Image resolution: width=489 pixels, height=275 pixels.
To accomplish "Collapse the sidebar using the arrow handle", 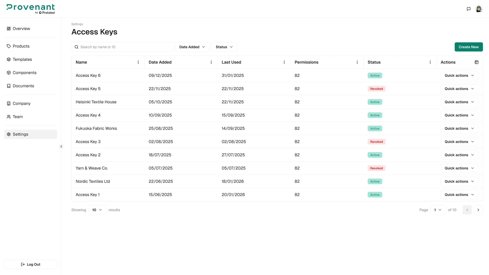I will point(61,146).
